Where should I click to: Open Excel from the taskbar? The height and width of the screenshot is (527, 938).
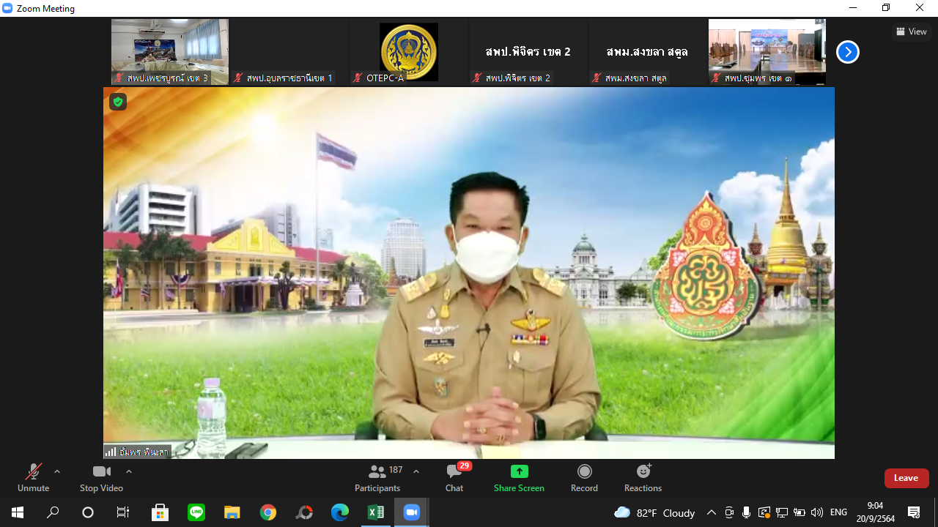(376, 512)
